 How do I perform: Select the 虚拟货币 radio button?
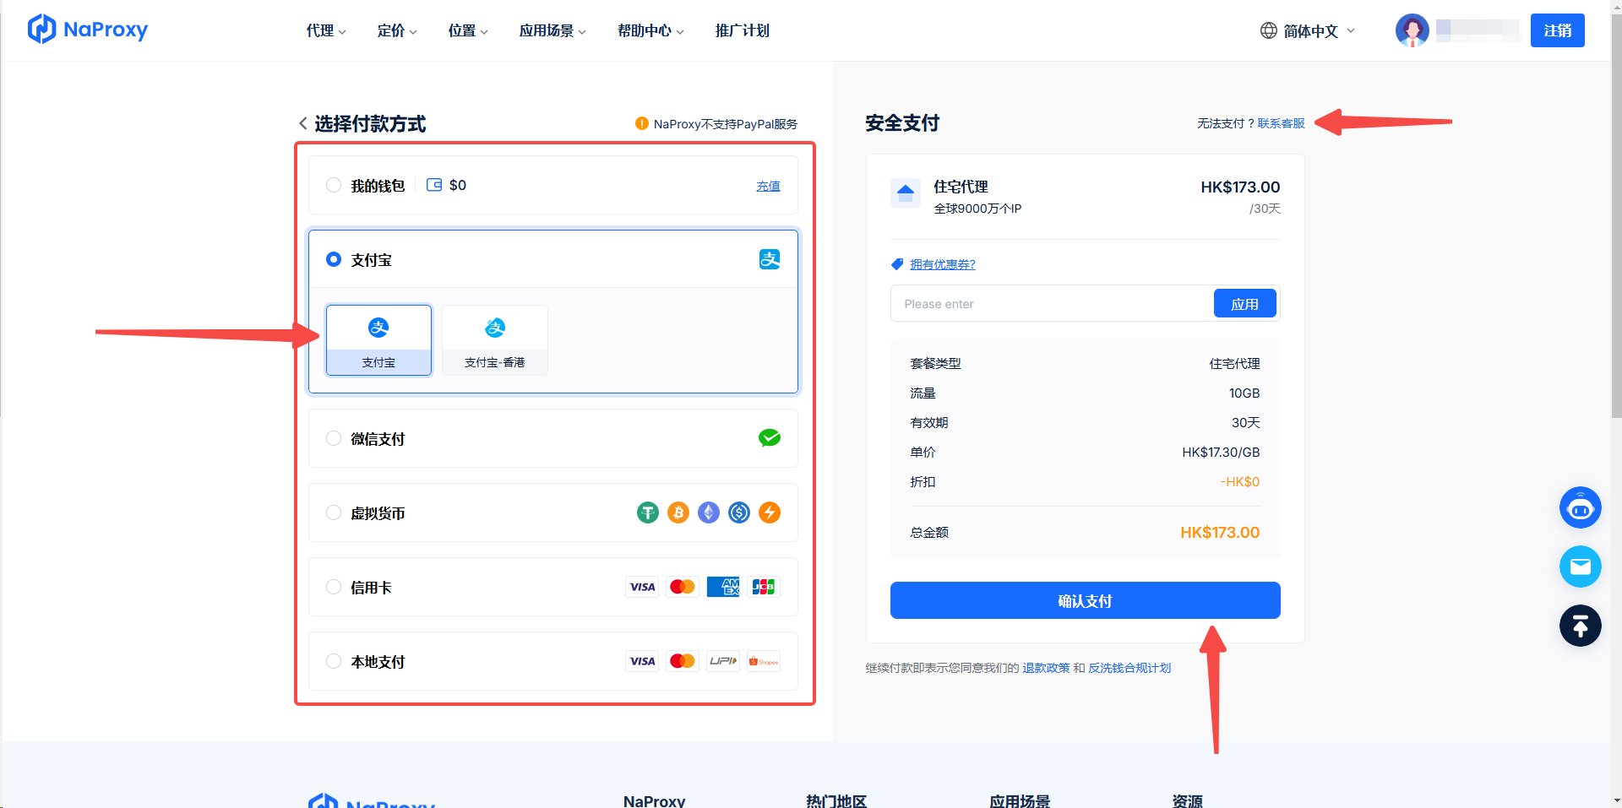click(x=334, y=512)
